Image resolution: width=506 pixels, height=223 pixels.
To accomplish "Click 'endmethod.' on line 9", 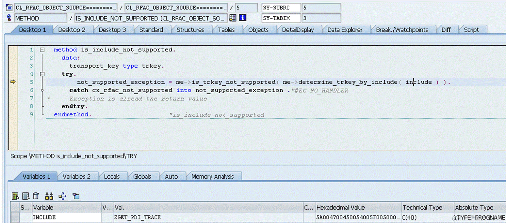I will pyautogui.click(x=73, y=115).
